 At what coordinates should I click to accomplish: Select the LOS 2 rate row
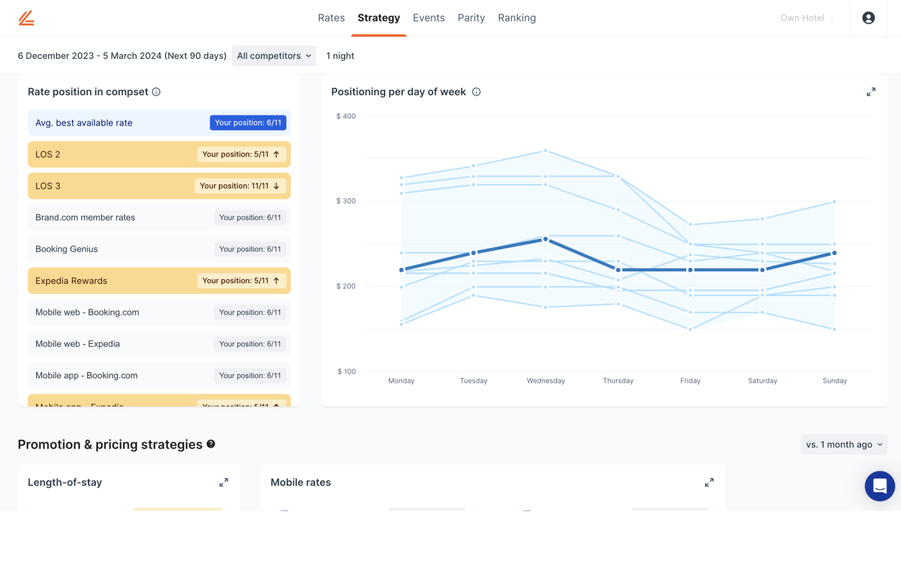(x=159, y=154)
